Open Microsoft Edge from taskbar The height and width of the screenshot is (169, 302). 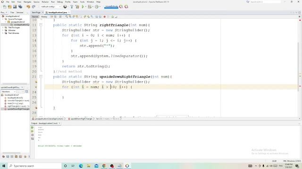[x=81, y=166]
